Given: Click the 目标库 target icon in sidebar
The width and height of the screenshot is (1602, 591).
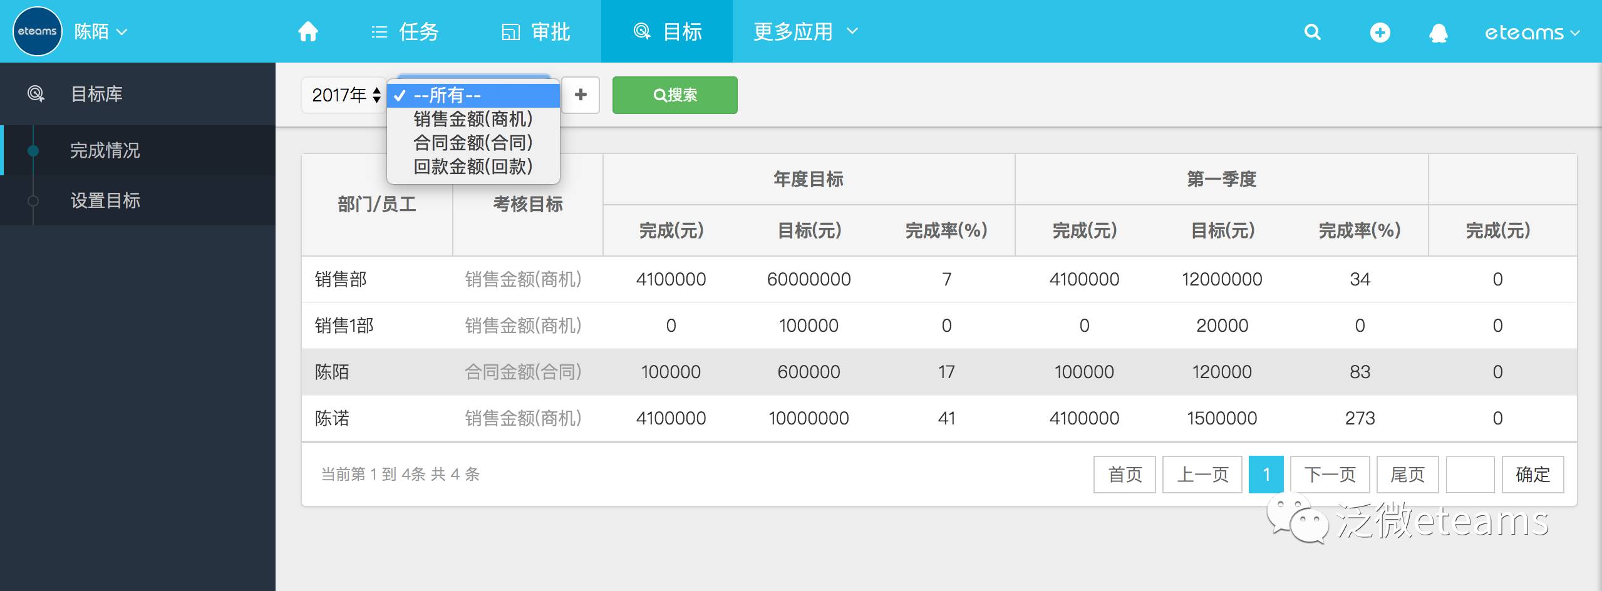Looking at the screenshot, I should coord(36,94).
